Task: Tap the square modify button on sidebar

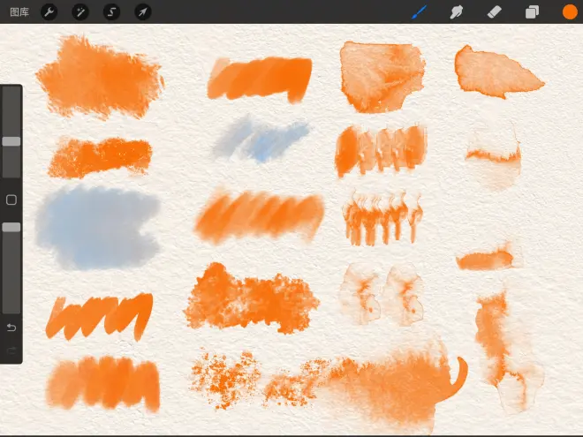Action: point(11,200)
